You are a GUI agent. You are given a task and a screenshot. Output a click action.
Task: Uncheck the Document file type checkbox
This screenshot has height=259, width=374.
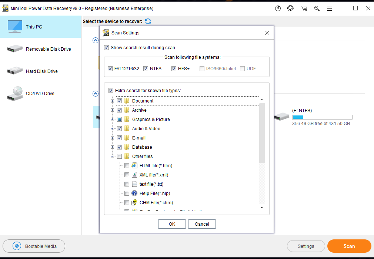[120, 101]
